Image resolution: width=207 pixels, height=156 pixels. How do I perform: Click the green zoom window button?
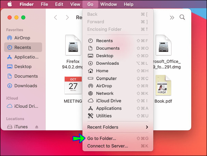click(x=23, y=17)
